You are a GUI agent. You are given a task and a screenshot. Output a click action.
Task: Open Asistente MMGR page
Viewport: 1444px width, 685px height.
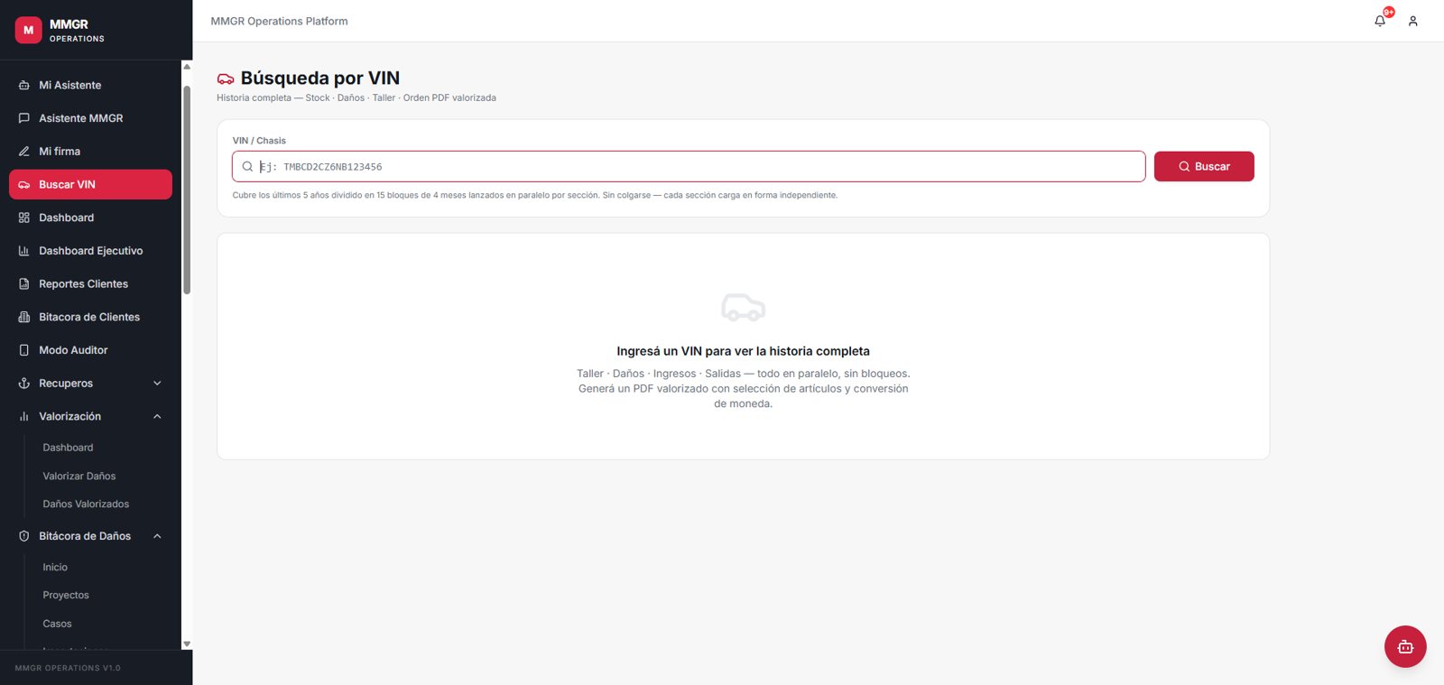coord(90,118)
